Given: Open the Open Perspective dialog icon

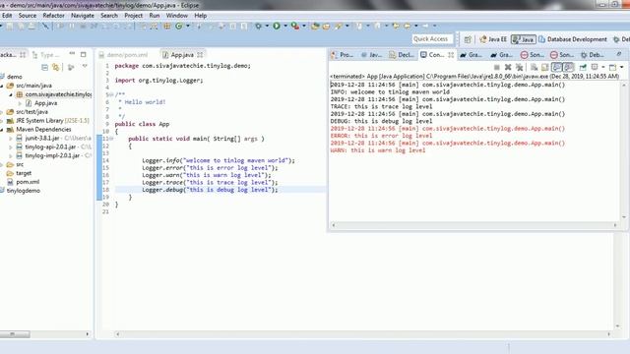Looking at the screenshot, I should (x=468, y=39).
